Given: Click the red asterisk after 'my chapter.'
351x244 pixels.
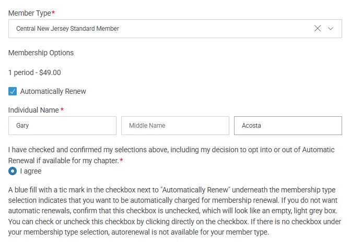Looking at the screenshot, I should coord(122,161).
